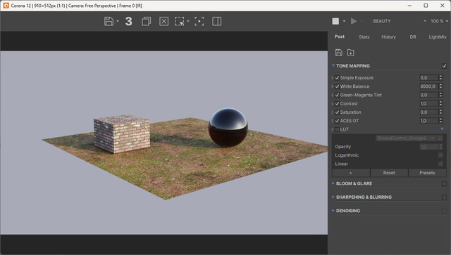This screenshot has height=255, width=451.
Task: Click the Clear framebuffer X icon
Action: coord(164,21)
